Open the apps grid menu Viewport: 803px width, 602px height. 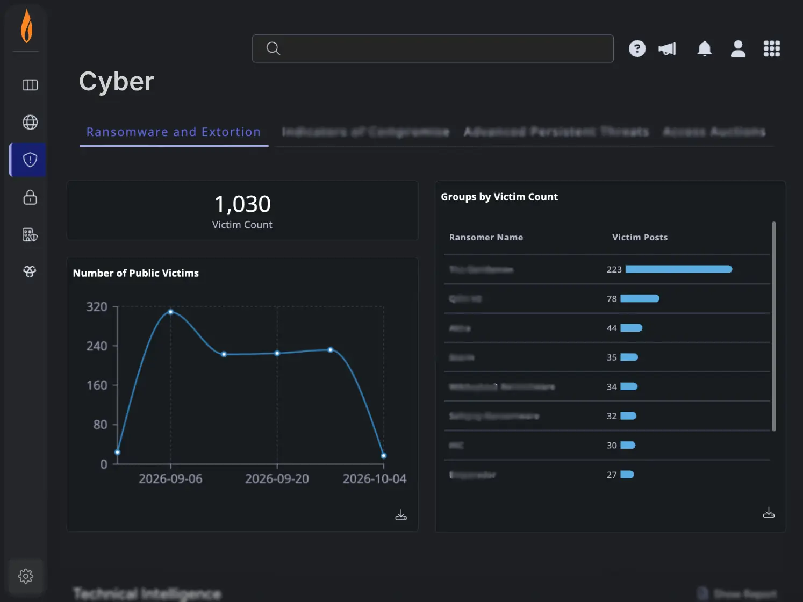pos(772,49)
